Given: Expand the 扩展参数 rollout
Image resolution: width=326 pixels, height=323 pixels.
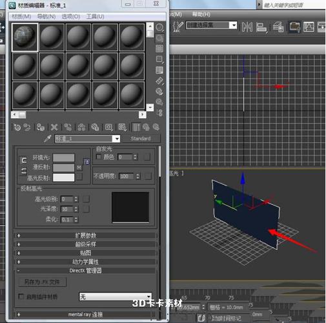Looking at the screenshot, I should tap(86, 236).
